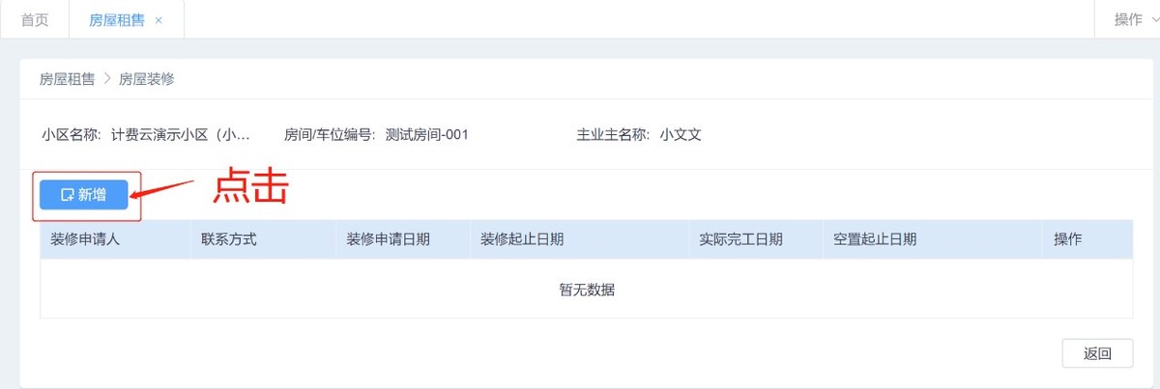Image resolution: width=1160 pixels, height=389 pixels.
Task: Select the 实际完工日期 column header
Action: pyautogui.click(x=741, y=239)
